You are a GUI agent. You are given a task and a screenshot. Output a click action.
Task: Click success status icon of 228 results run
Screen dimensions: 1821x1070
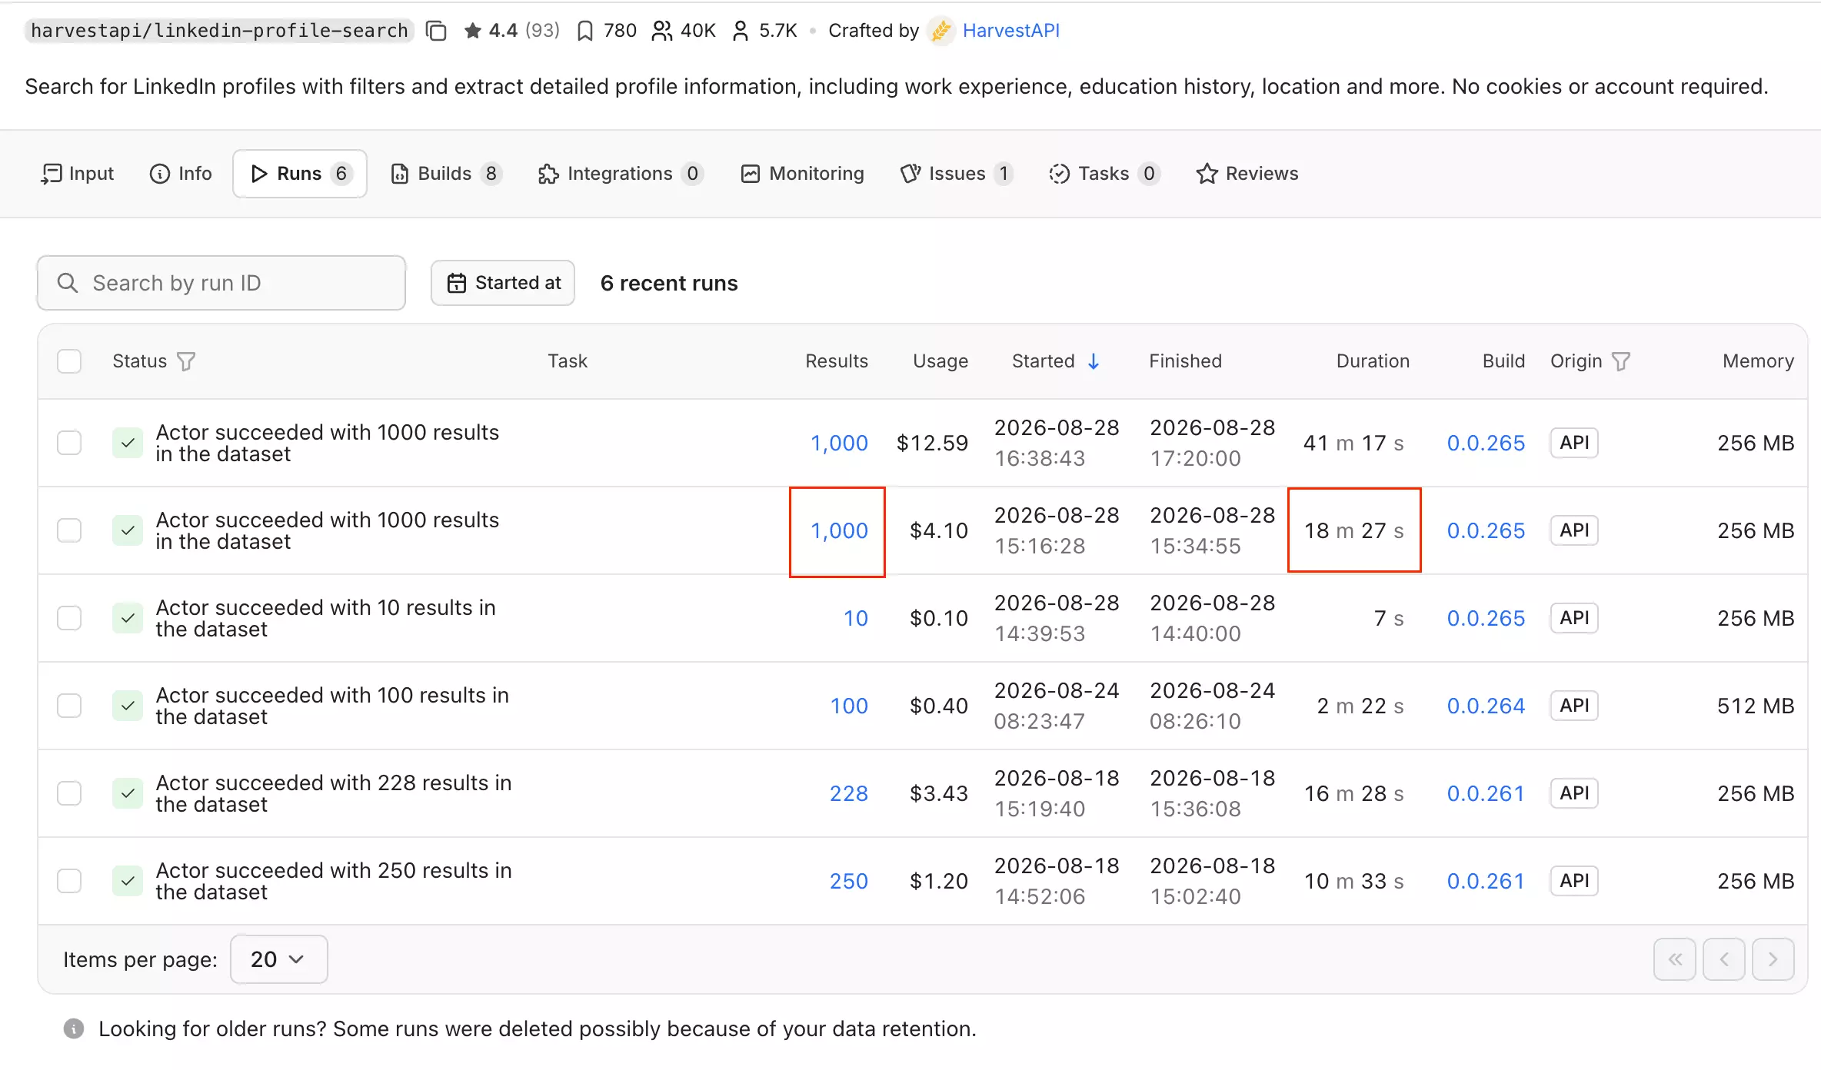[x=128, y=793]
